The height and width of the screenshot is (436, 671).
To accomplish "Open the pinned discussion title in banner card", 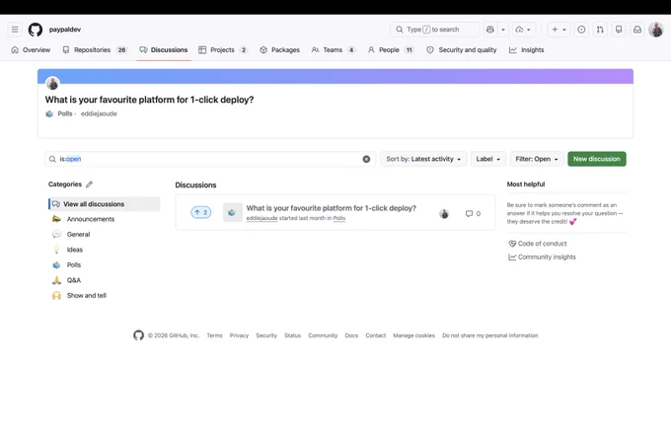I will coord(149,100).
